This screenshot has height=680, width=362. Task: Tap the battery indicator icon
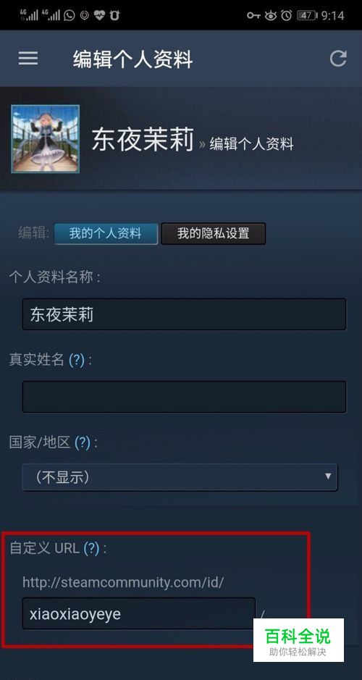[x=306, y=16]
